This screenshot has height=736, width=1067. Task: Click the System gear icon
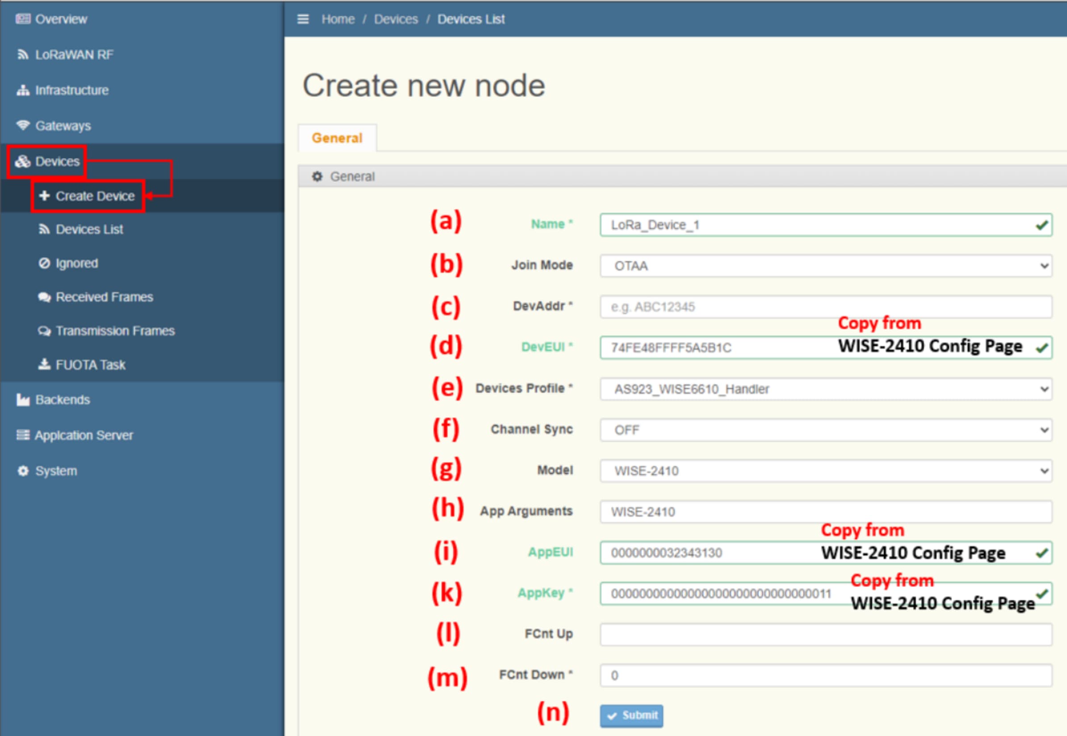point(23,471)
